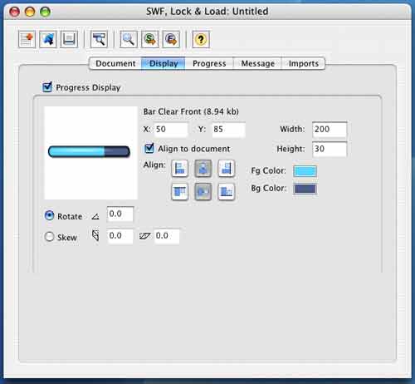Click the magnifier preview toolbar icon
This screenshot has width=415, height=384.
(x=129, y=39)
